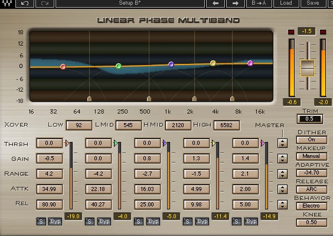Image resolution: width=333 pixels, height=236 pixels.
Task: Click the magenta threshold arrow of high band
Action: 263,143
